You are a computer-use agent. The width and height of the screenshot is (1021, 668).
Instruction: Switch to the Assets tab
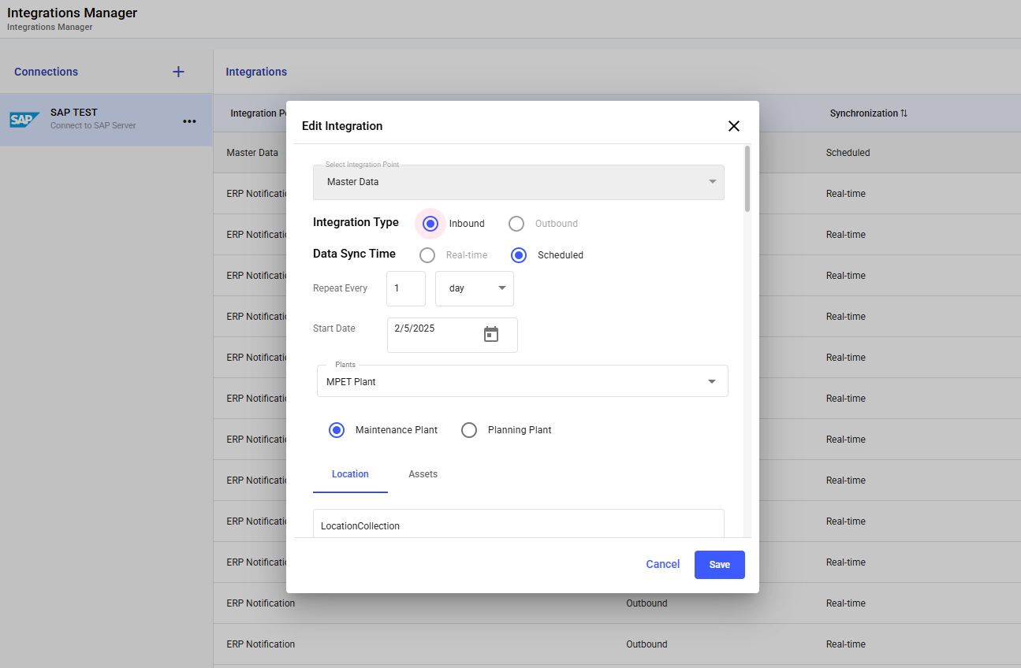(x=423, y=474)
